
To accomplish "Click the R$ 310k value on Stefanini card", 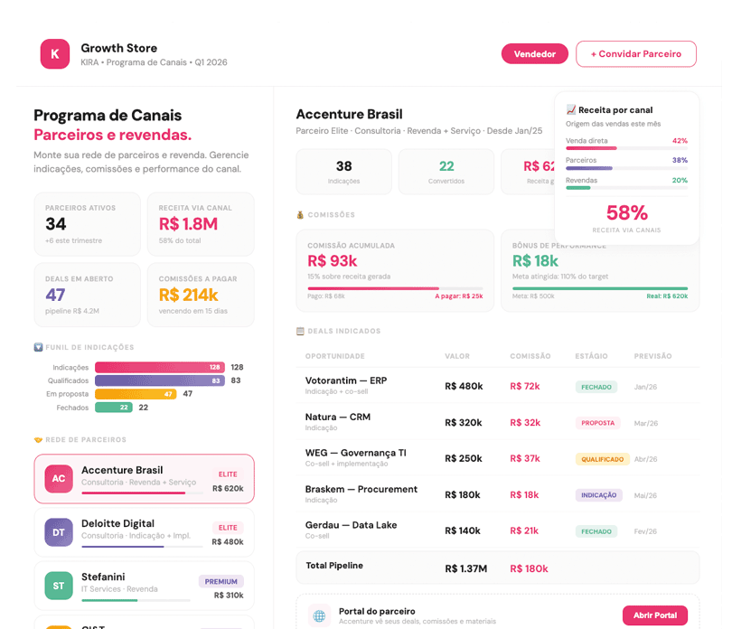I will pos(229,596).
